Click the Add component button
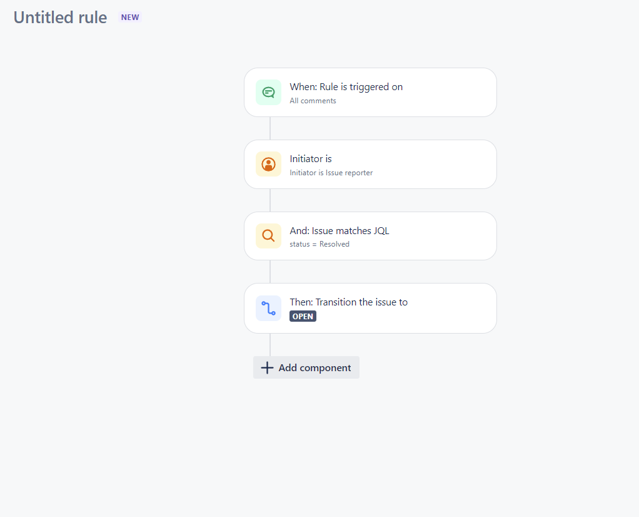This screenshot has width=639, height=517. point(306,367)
